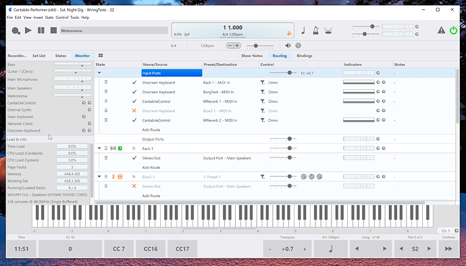Adjust the Bass level slider in Monitor
Viewport: 466px width, 266px height.
point(72,64)
